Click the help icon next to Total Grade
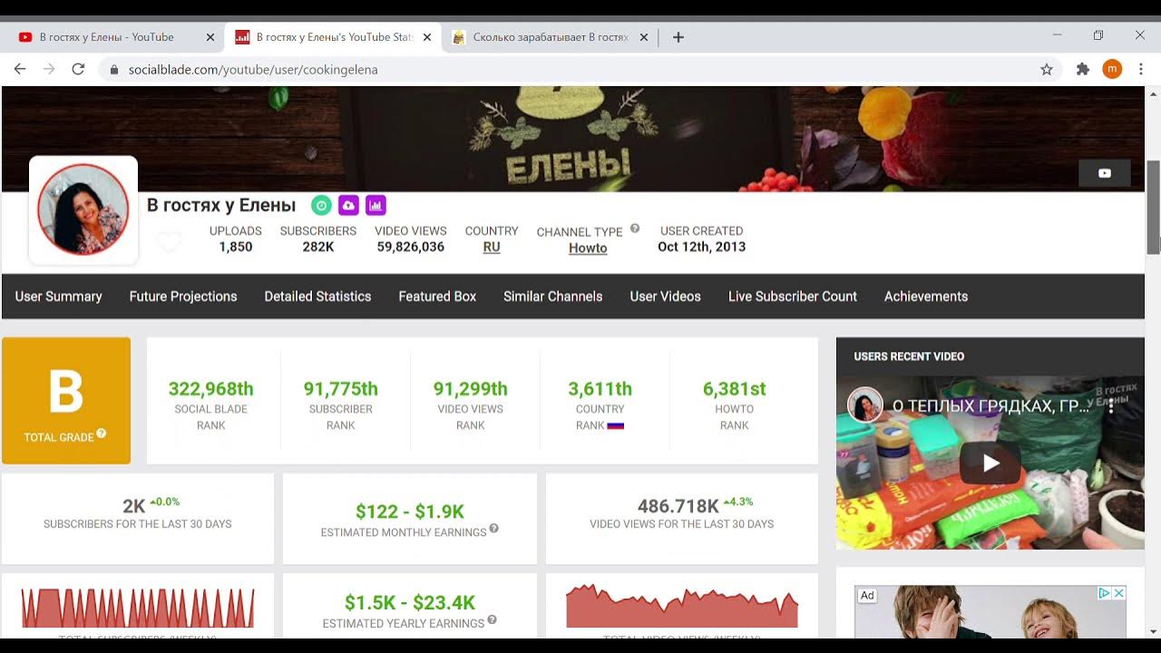 click(102, 434)
